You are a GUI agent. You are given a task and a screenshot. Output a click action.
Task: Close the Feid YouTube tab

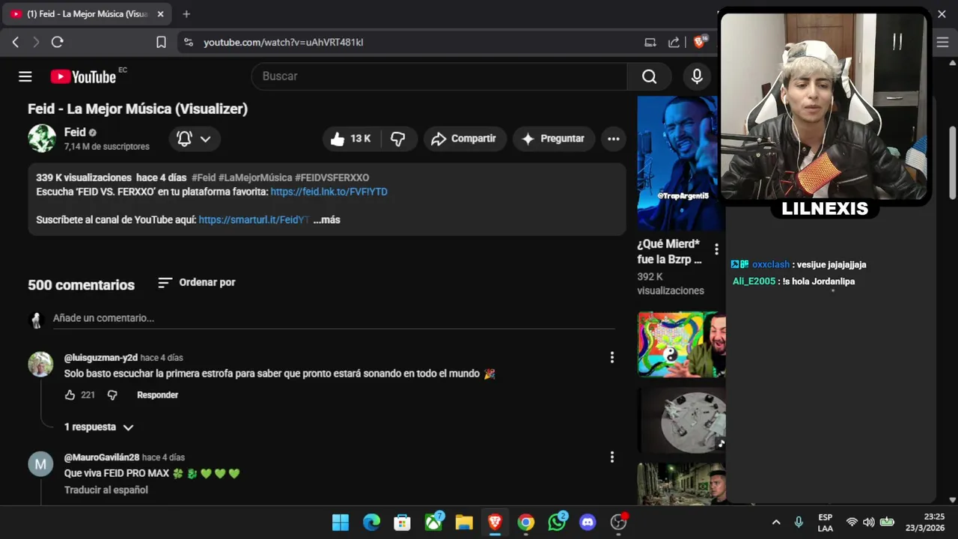pyautogui.click(x=160, y=14)
